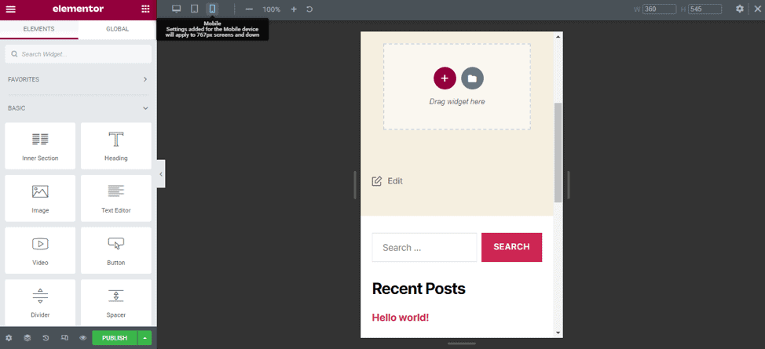Viewport: 765px width, 349px height.
Task: Open save options arrow next to Publish
Action: (x=145, y=338)
